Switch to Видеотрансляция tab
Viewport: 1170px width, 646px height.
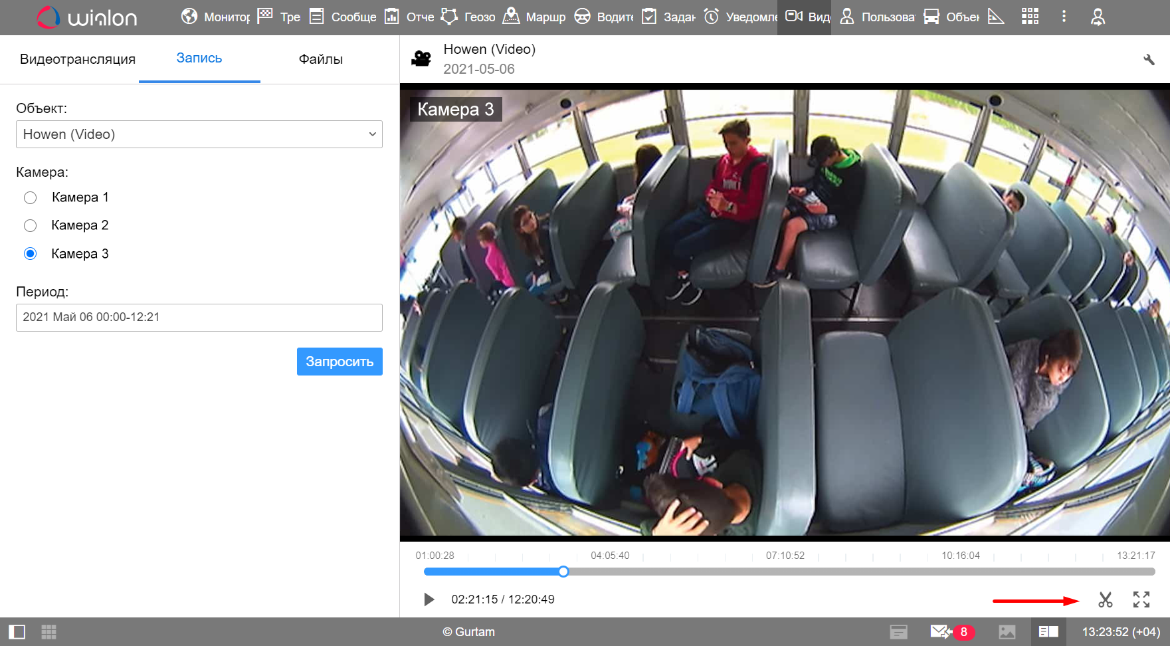point(78,59)
